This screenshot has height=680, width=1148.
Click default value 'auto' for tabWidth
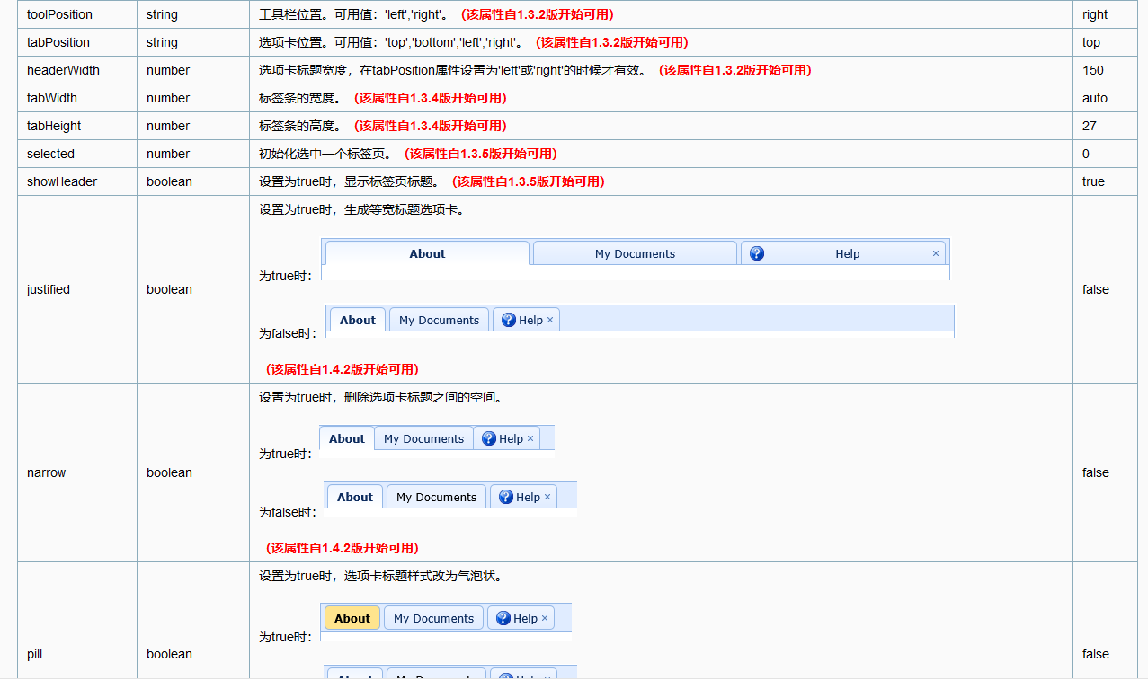(x=1095, y=98)
